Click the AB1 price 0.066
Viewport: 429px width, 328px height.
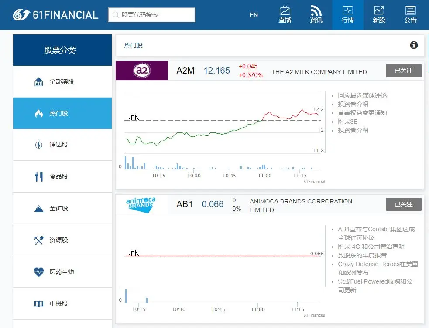213,204
